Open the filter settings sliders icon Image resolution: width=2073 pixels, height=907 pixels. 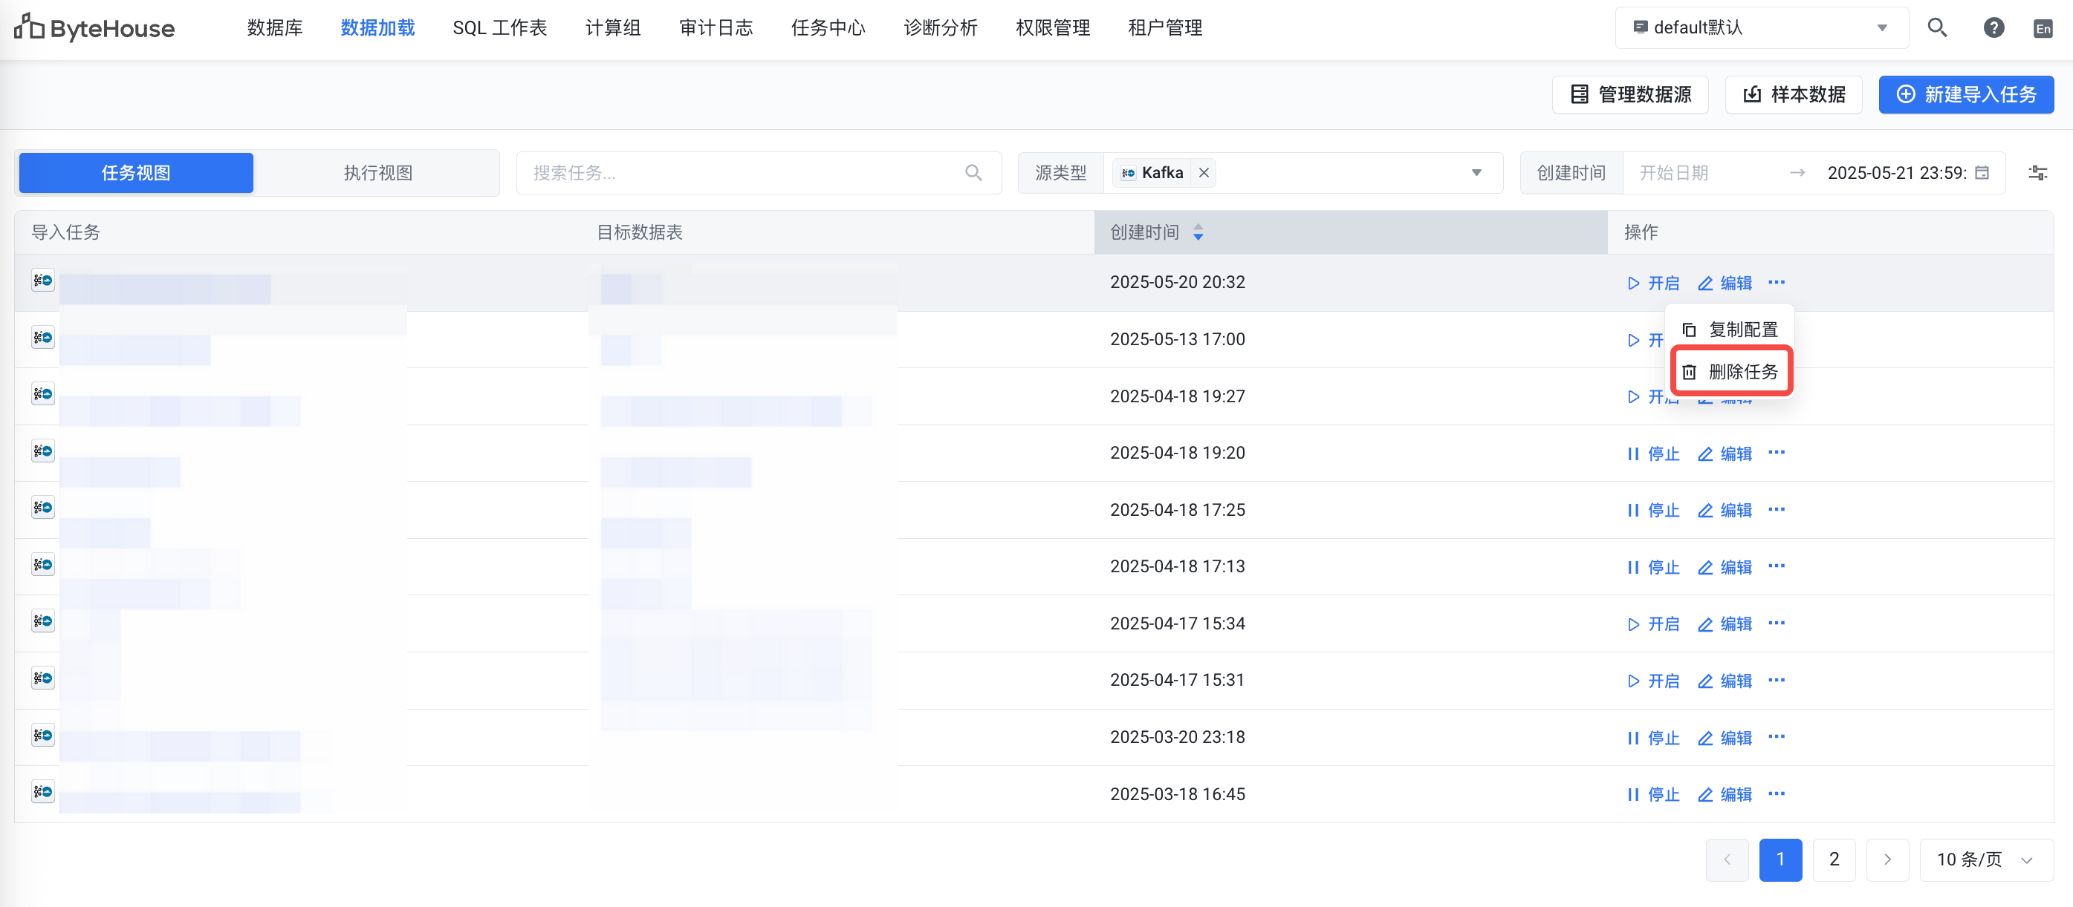pyautogui.click(x=2037, y=173)
